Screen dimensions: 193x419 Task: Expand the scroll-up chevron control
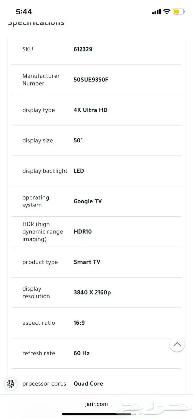[177, 344]
